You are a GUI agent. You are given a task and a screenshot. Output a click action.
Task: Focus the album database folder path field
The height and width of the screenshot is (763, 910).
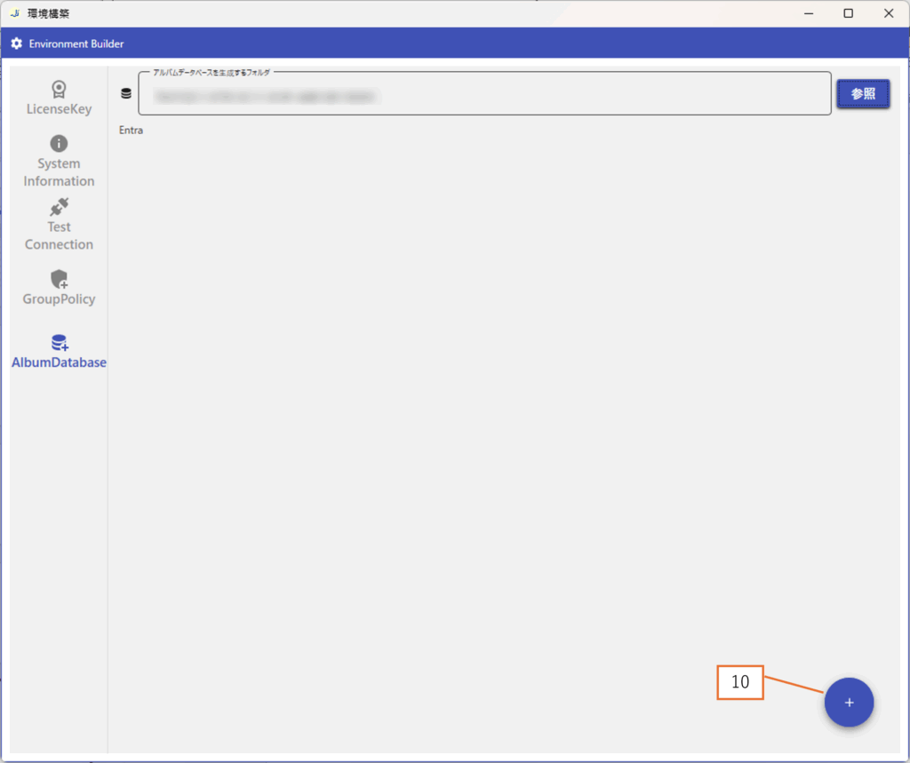(x=484, y=96)
